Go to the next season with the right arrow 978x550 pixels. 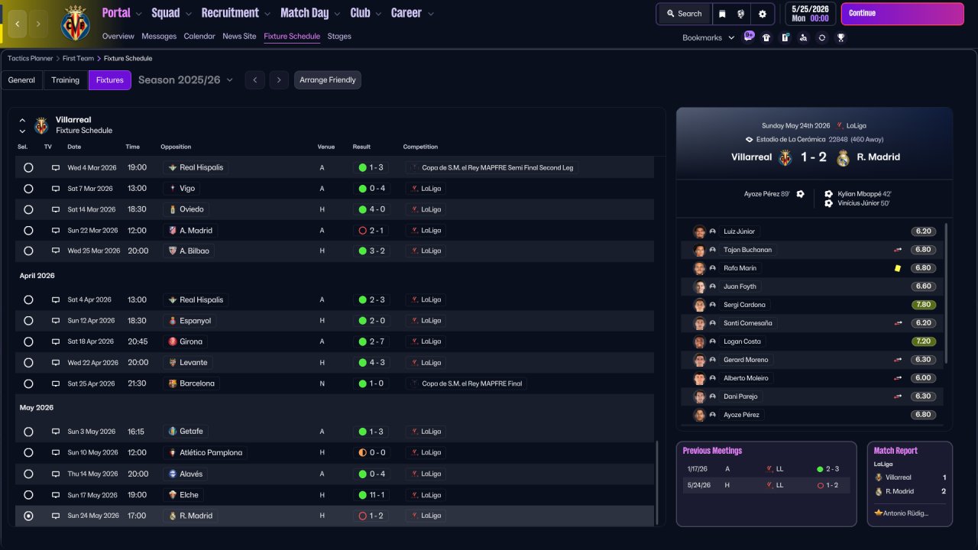pyautogui.click(x=279, y=80)
